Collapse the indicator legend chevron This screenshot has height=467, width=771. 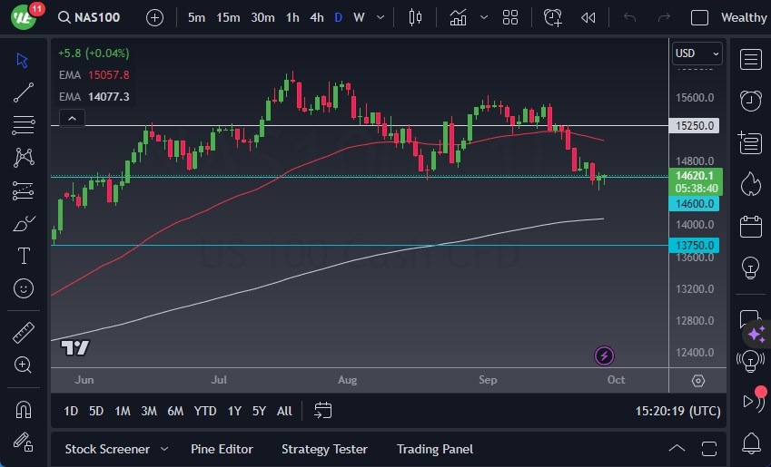[71, 118]
